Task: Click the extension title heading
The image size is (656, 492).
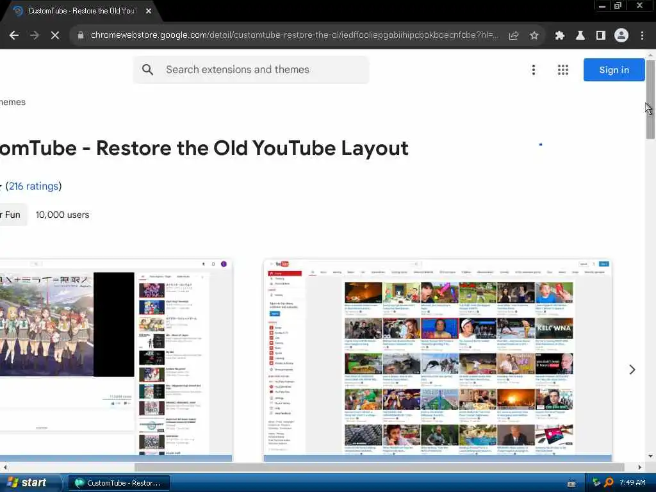Action: 204,148
